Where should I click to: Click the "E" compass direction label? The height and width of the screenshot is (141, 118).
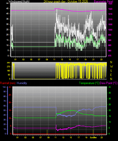point(111,75)
